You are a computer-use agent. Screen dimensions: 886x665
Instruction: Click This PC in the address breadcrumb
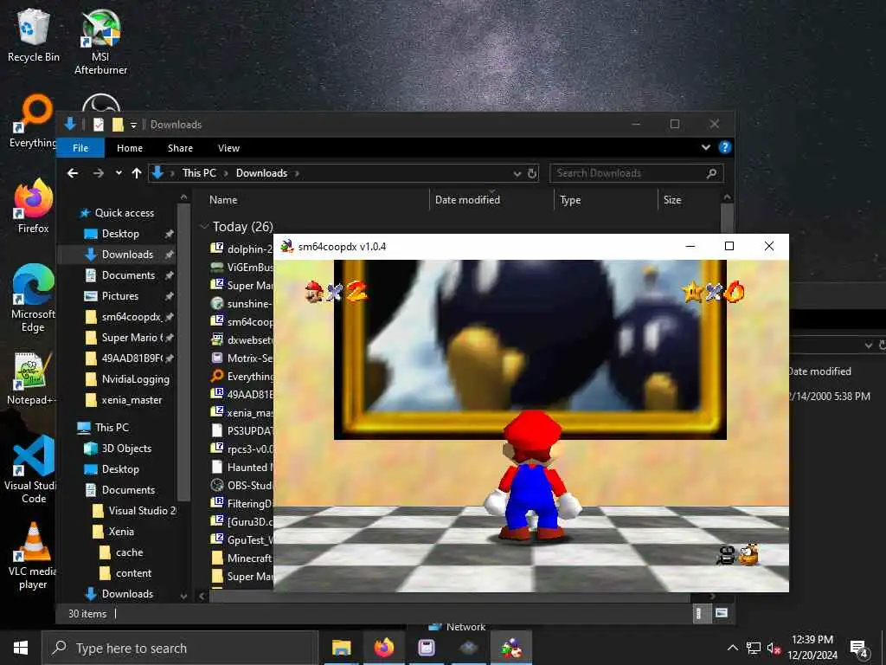(199, 173)
